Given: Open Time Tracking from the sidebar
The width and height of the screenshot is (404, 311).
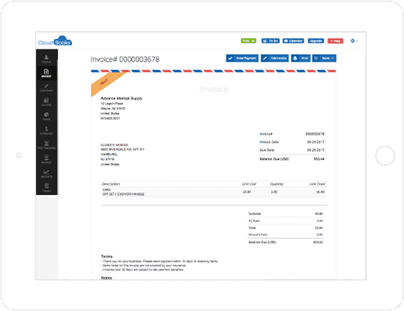Looking at the screenshot, I should coord(47,145).
